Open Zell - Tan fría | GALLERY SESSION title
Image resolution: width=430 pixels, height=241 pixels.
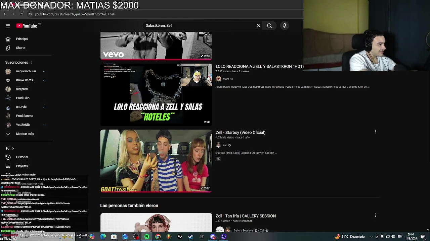[246, 216]
